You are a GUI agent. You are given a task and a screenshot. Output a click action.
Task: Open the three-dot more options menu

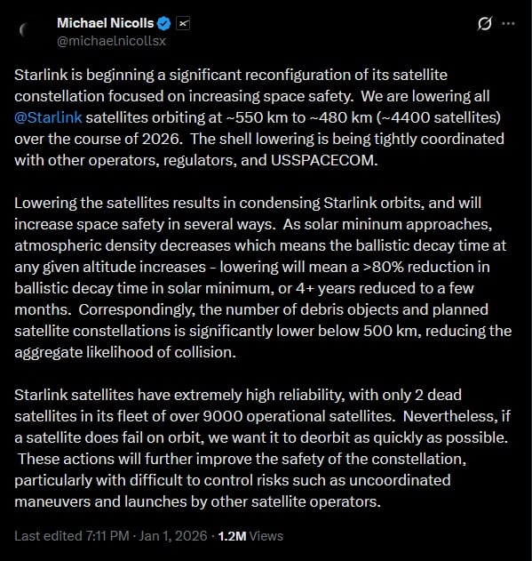[x=508, y=24]
